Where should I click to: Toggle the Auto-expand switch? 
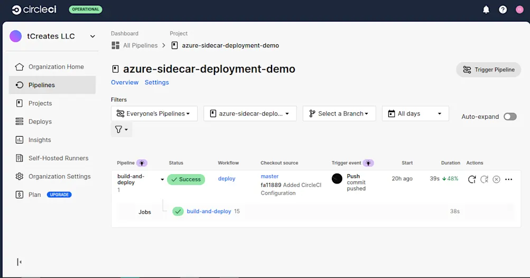pyautogui.click(x=510, y=117)
